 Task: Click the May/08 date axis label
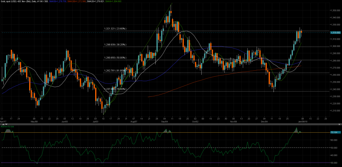(34, 122)
